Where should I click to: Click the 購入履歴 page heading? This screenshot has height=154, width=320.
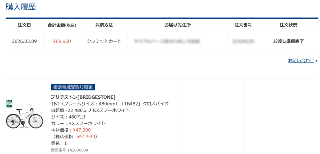pos(21,7)
